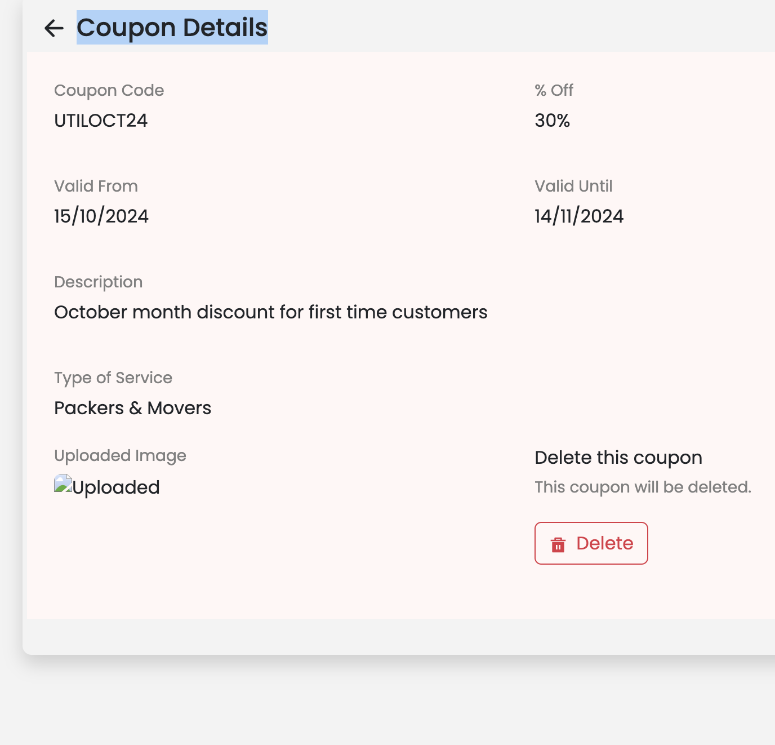
Task: Click the back arrow icon
Action: coord(54,28)
